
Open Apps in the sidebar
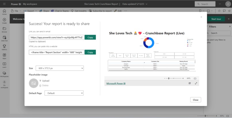click(x=4, y=56)
